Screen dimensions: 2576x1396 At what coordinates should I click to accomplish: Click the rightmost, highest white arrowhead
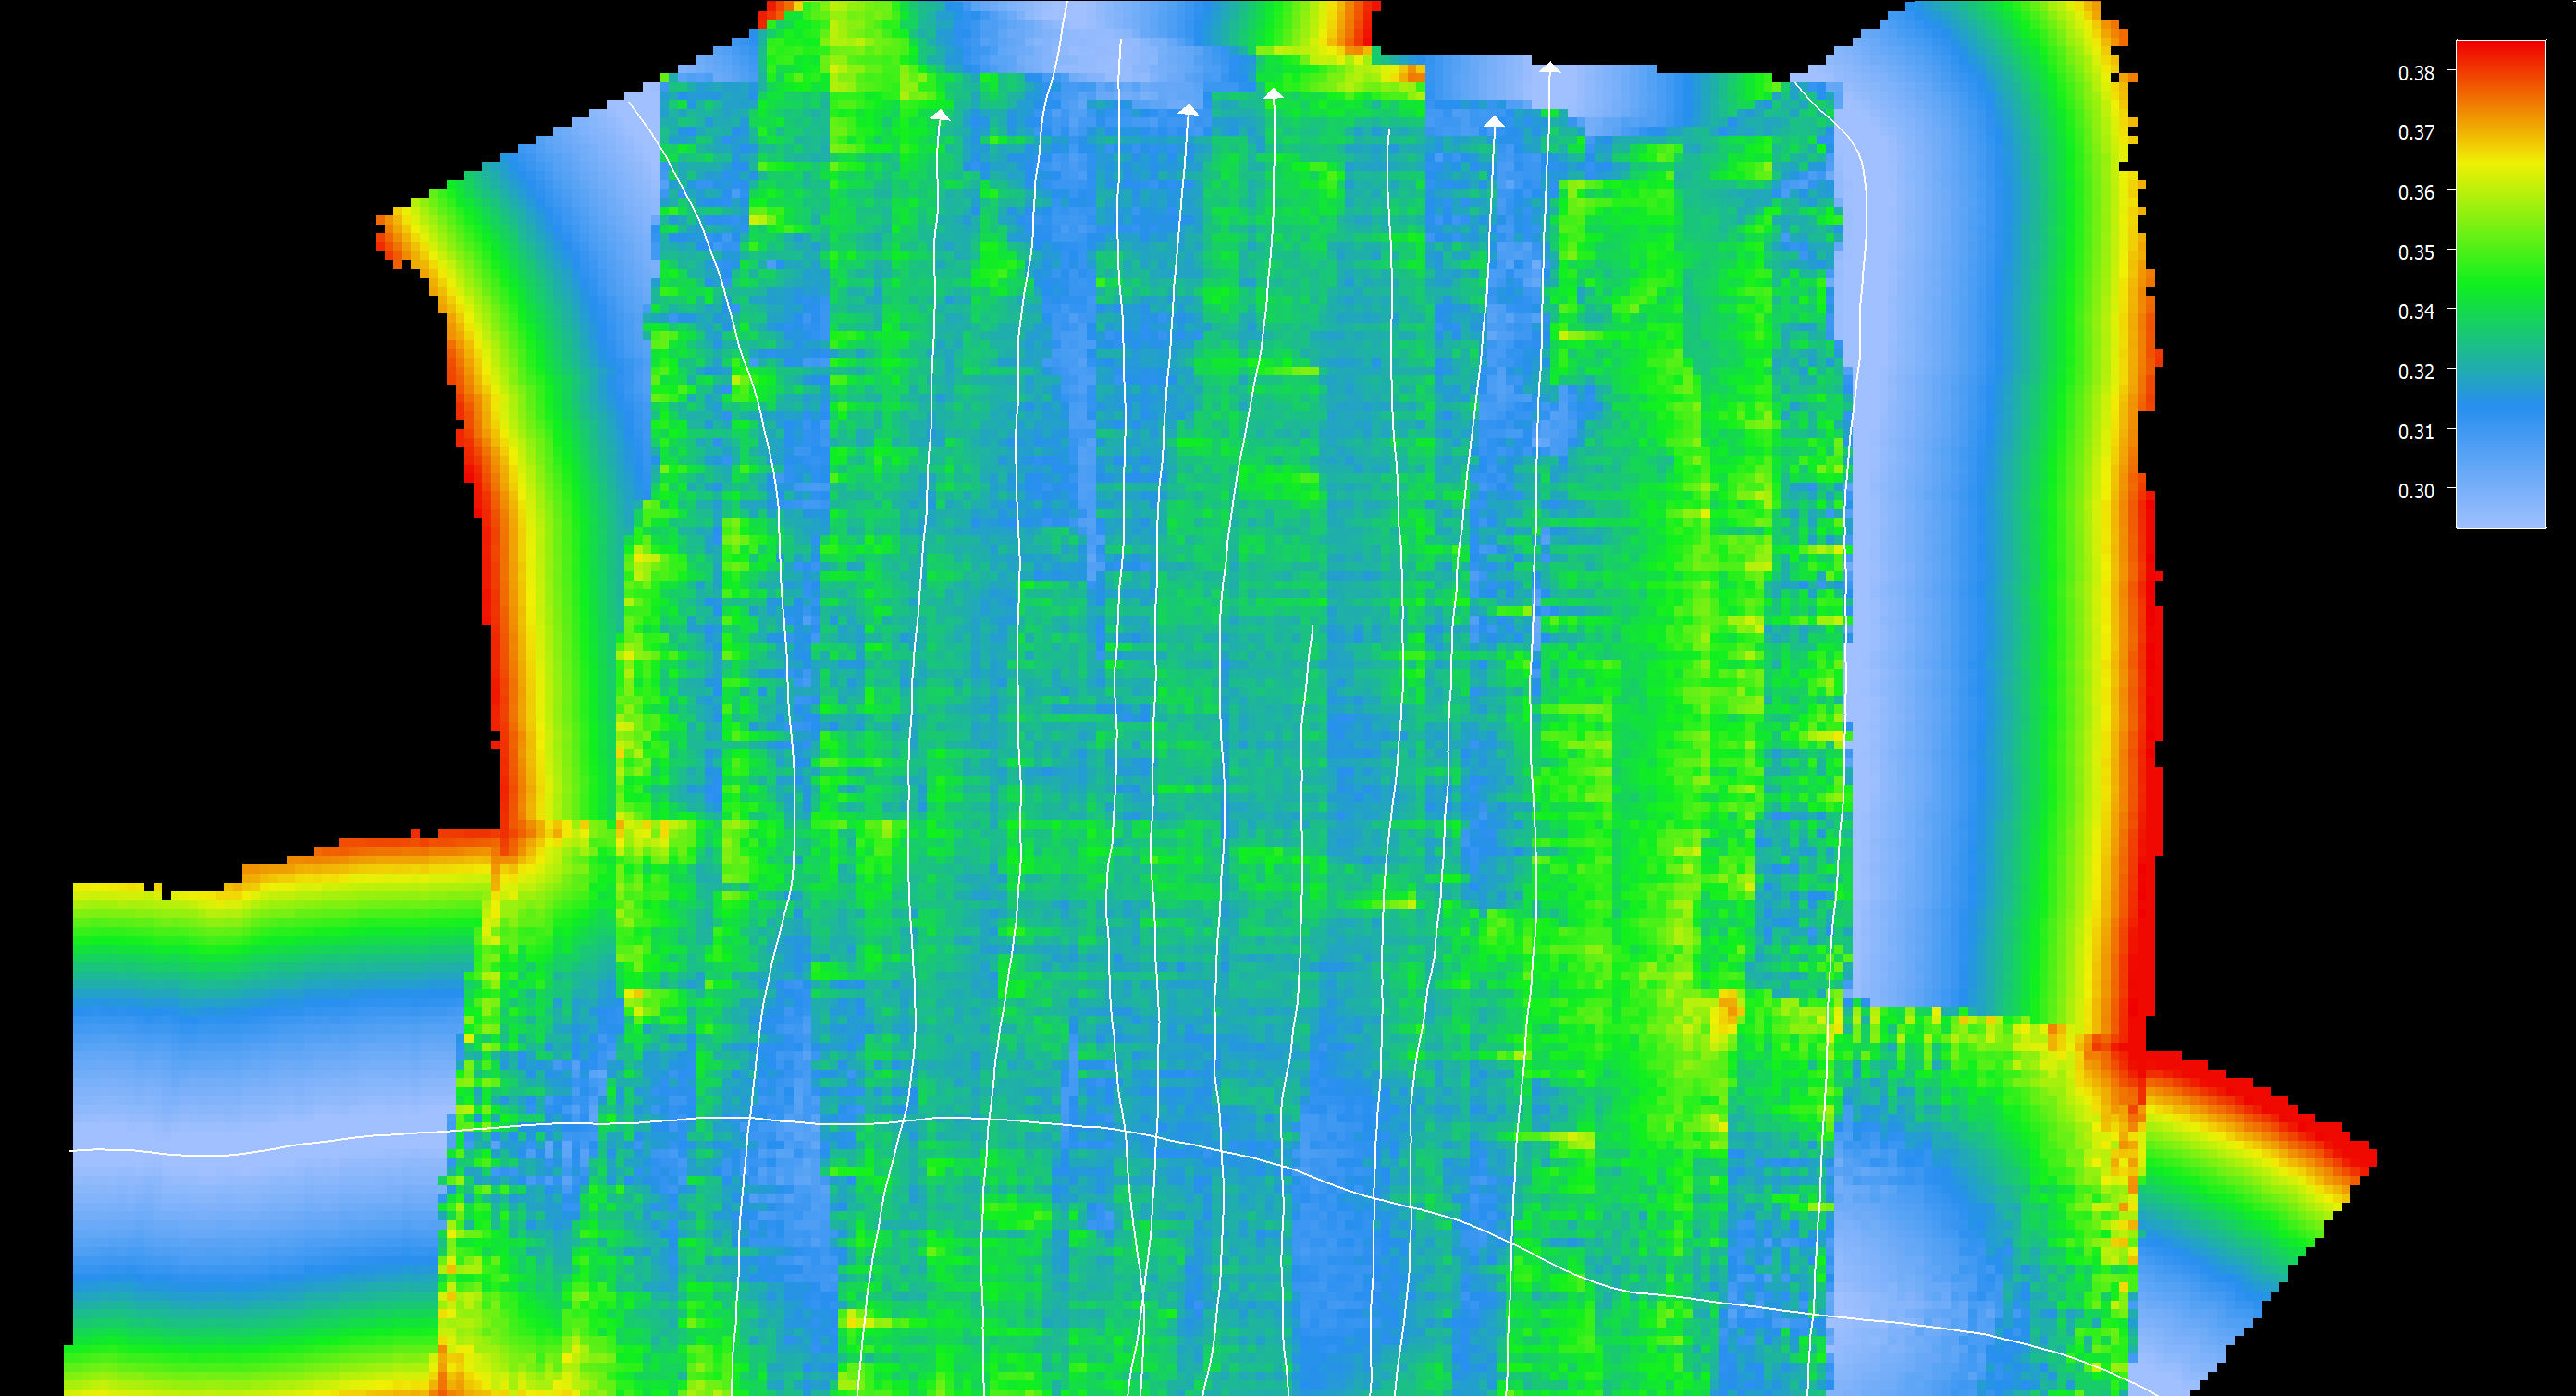tap(1549, 68)
